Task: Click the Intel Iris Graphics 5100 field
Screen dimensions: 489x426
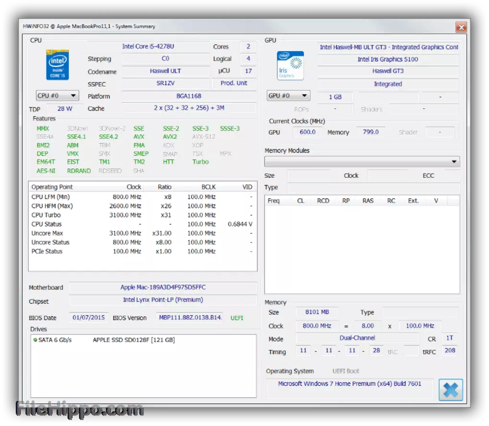Action: [x=388, y=59]
